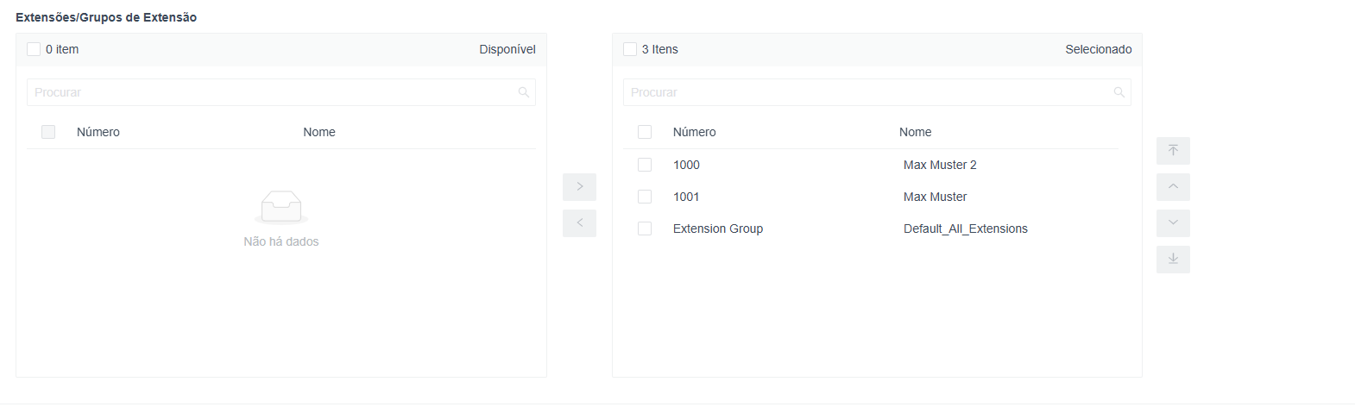Click the 'Disponível' panel title
The height and width of the screenshot is (407, 1355).
coord(507,49)
